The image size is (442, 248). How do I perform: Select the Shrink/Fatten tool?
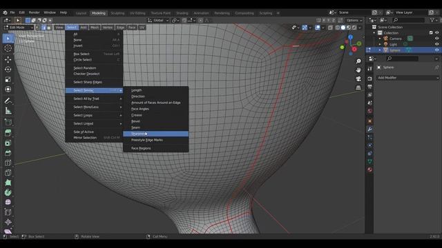pyautogui.click(x=8, y=222)
